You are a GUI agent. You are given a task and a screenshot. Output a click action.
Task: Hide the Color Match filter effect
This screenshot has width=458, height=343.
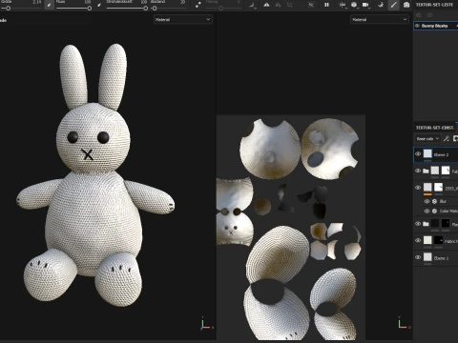click(x=427, y=211)
